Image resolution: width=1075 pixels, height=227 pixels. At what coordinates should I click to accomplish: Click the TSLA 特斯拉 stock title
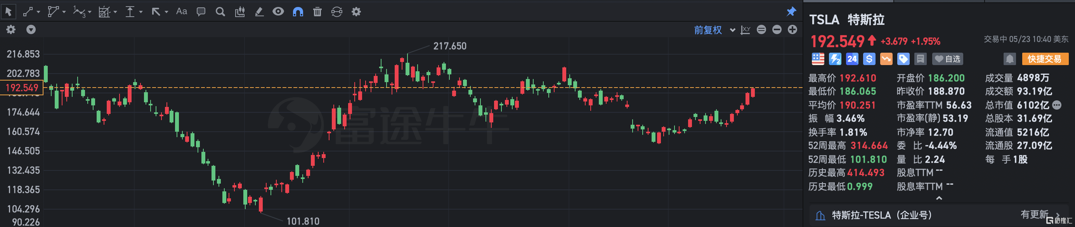point(847,20)
